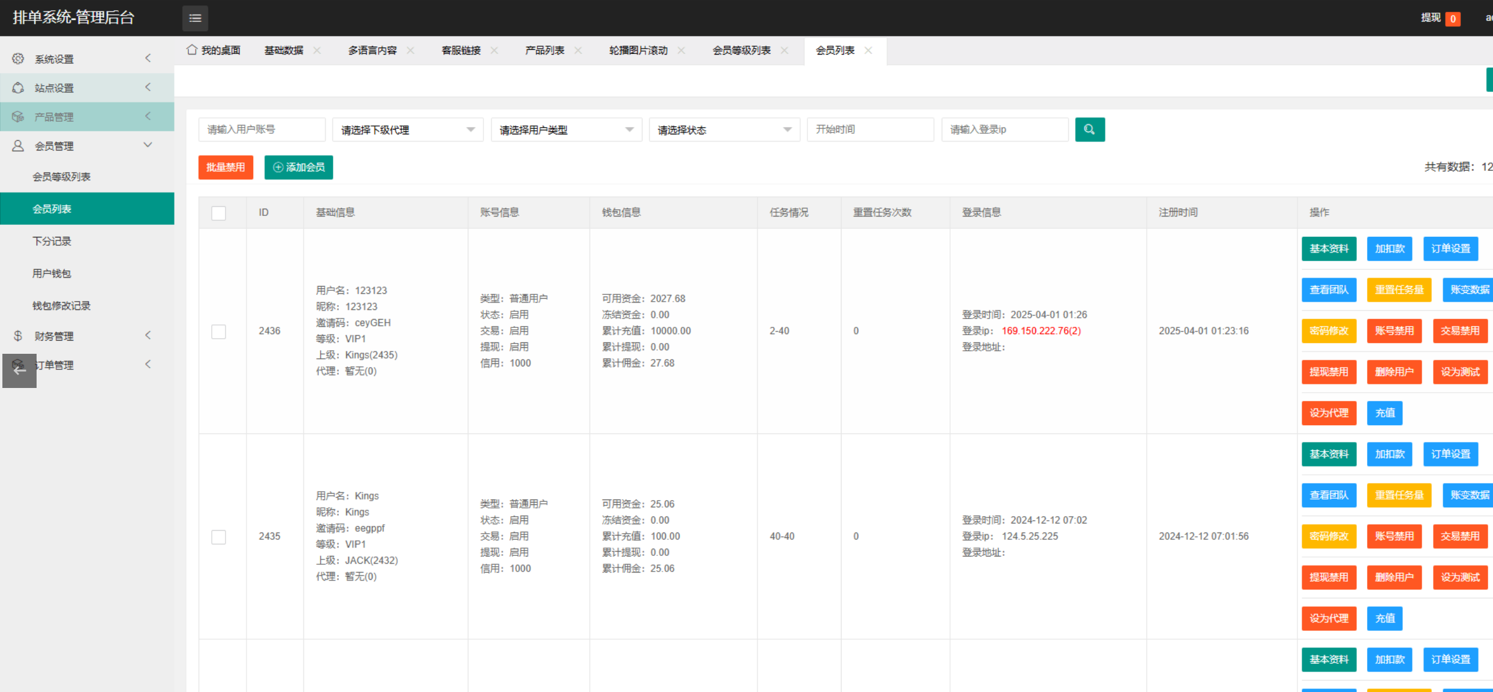Click the home icon on 我的桌面 tab

click(192, 50)
